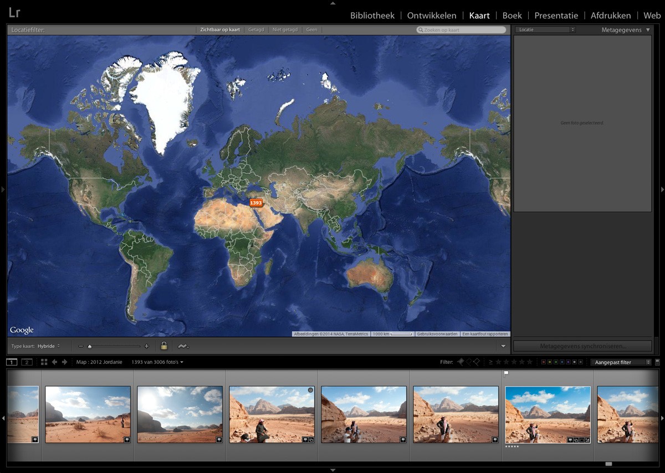Image resolution: width=665 pixels, height=473 pixels.
Task: Zoom out using the minus icon on the map slider
Action: (x=81, y=346)
